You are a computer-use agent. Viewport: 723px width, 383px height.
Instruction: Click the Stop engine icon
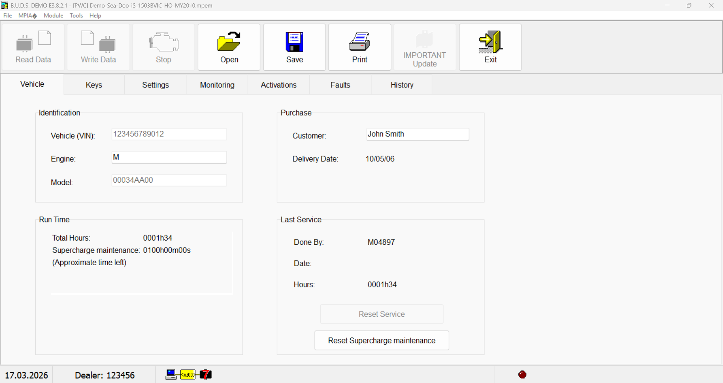coord(164,41)
